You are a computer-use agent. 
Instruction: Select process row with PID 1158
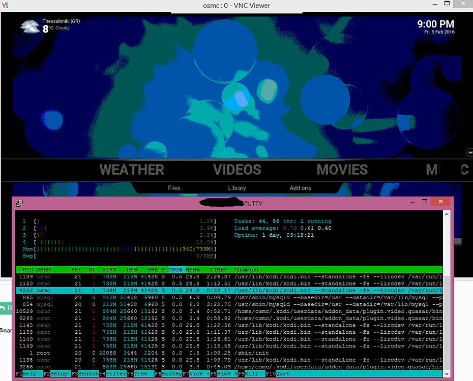229,332
